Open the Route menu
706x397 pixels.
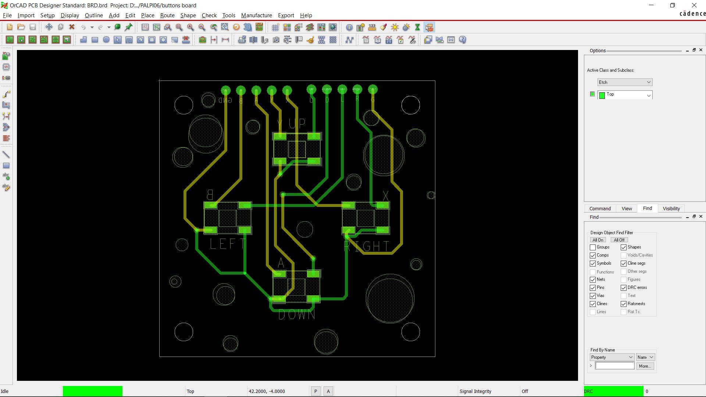pos(167,15)
